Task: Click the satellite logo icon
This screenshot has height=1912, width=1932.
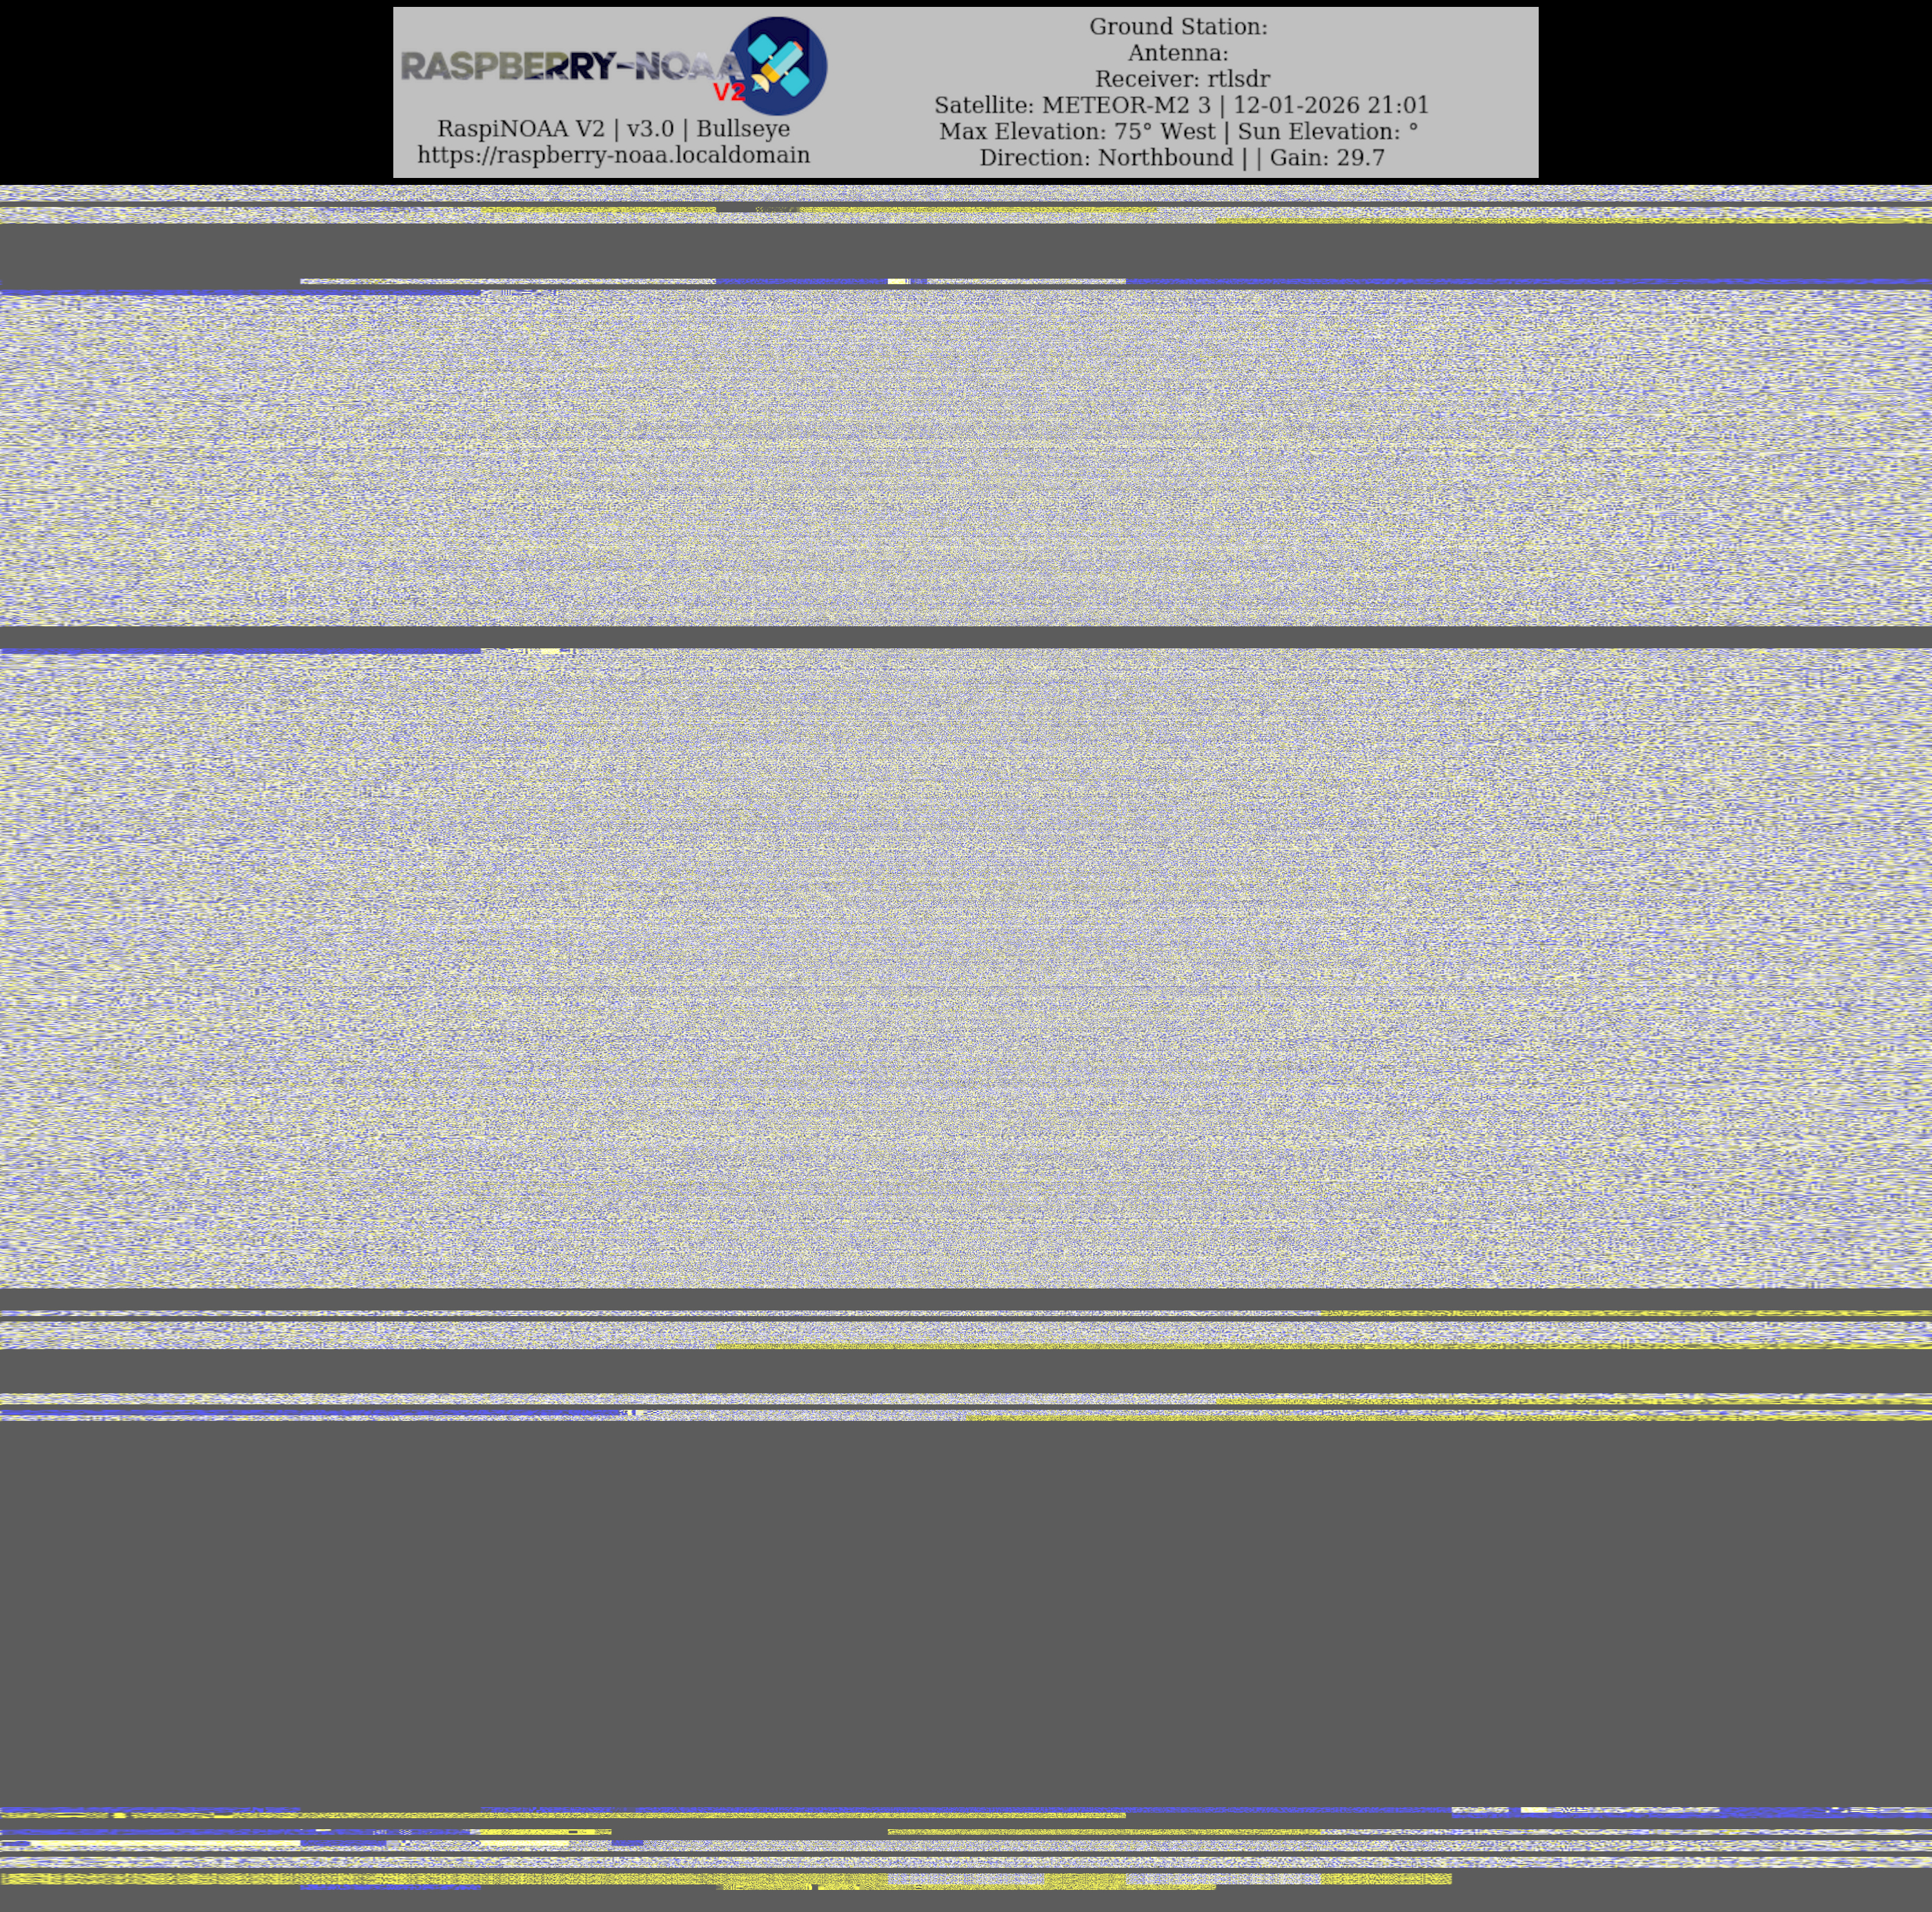Action: [x=778, y=65]
